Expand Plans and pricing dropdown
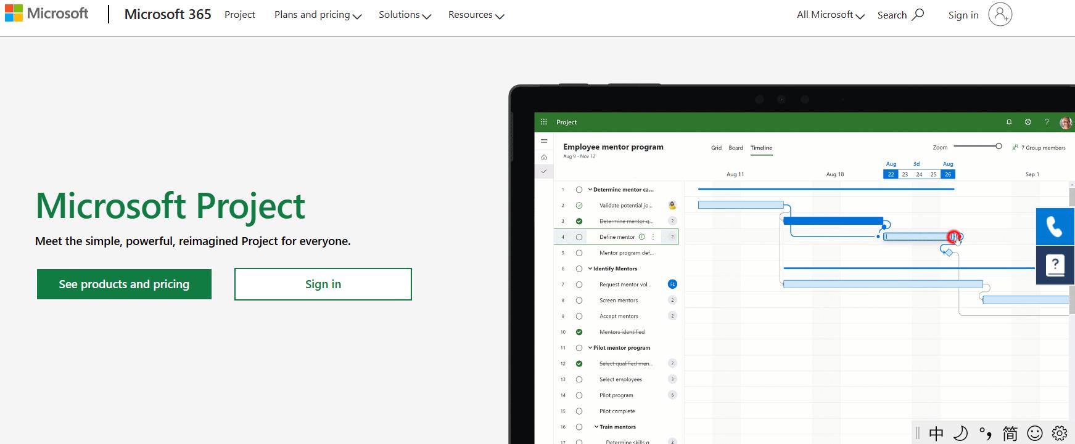 coord(318,15)
